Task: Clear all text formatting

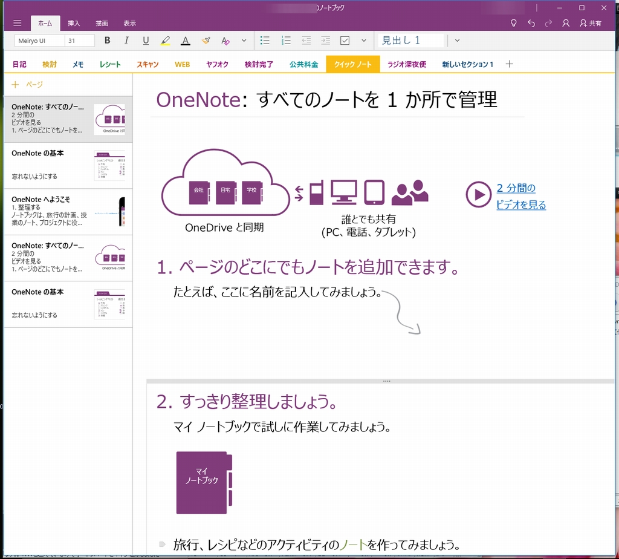Action: (x=225, y=41)
